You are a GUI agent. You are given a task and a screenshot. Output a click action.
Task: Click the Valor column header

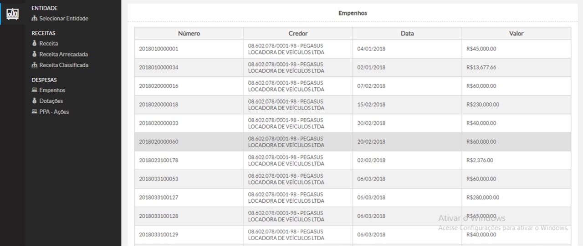(516, 34)
